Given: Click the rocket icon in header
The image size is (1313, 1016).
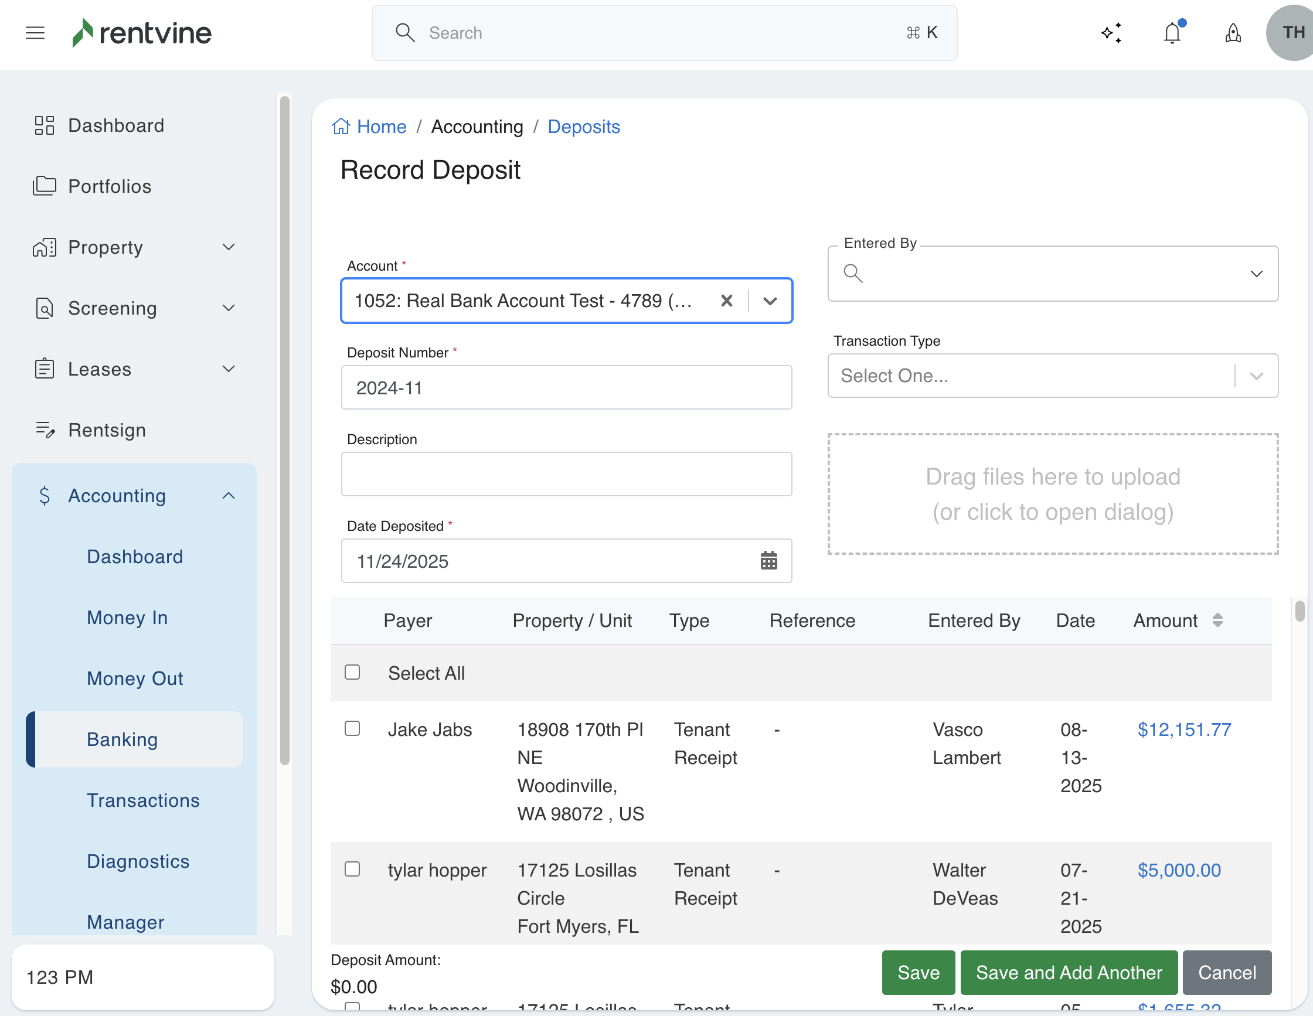Looking at the screenshot, I should pyautogui.click(x=1233, y=32).
